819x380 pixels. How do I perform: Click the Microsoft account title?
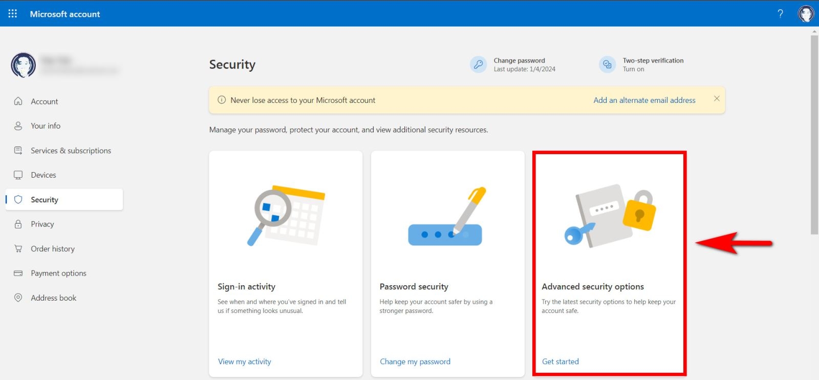tap(65, 14)
